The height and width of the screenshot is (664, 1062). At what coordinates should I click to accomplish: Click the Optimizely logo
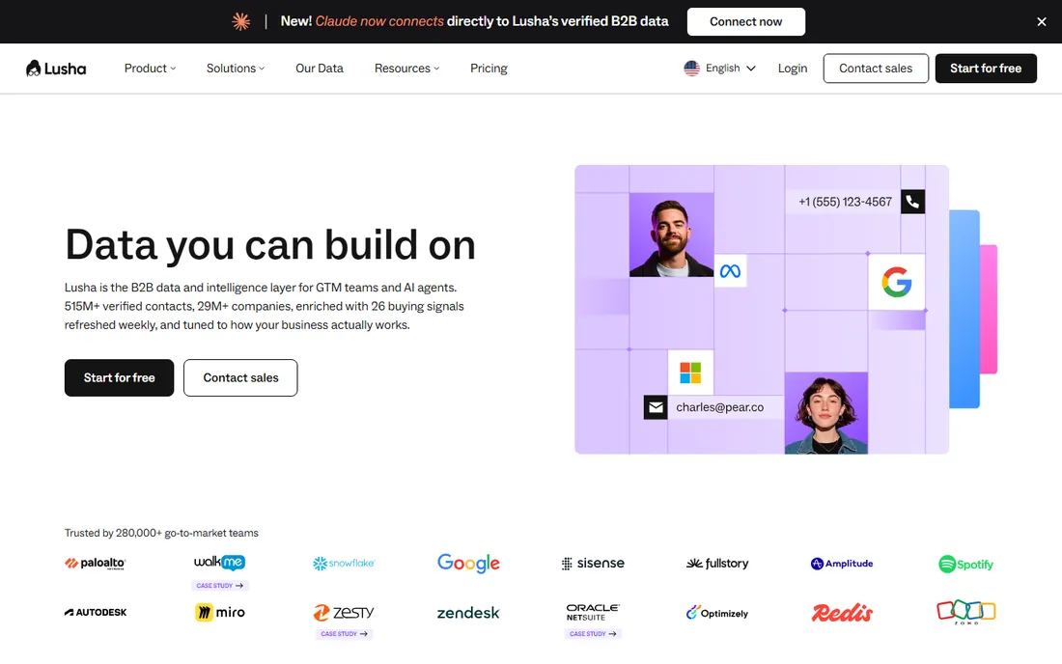click(717, 613)
